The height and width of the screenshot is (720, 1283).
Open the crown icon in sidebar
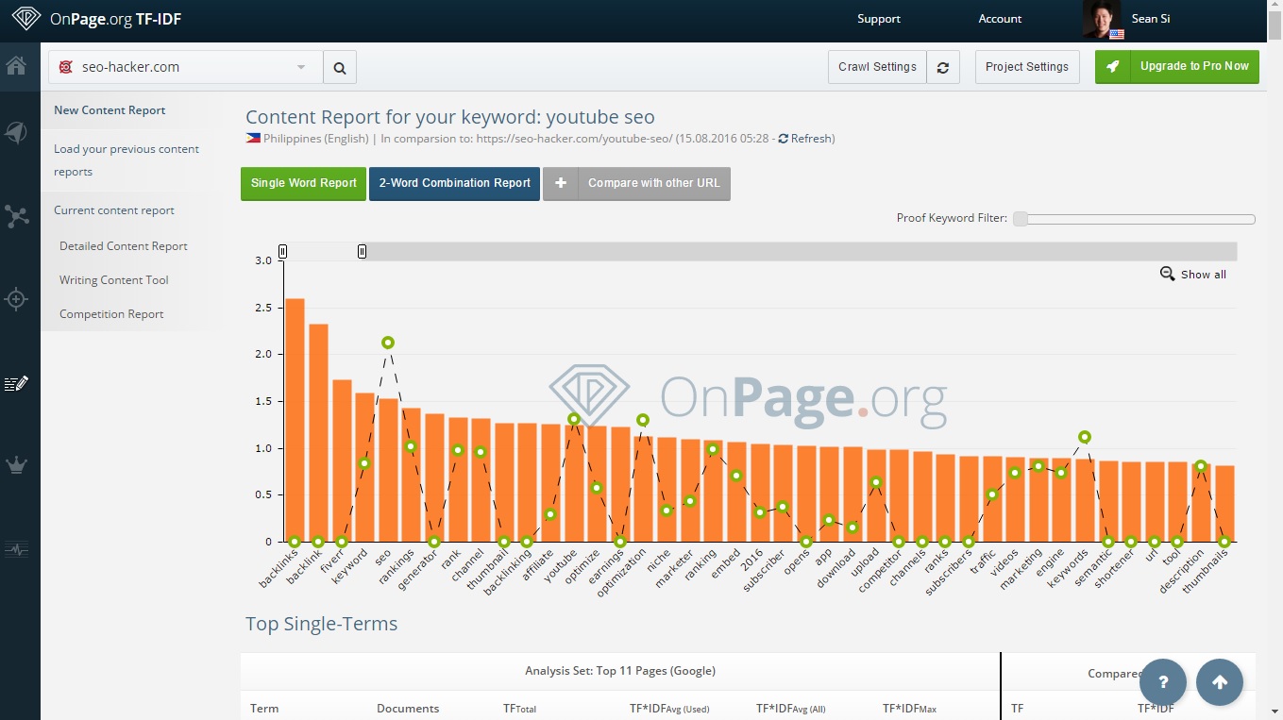pyautogui.click(x=17, y=465)
